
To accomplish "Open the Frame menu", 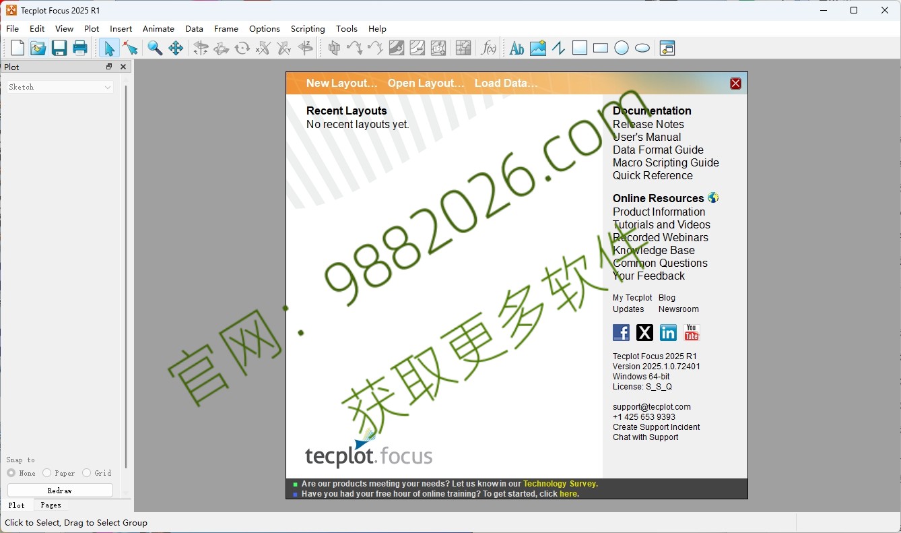I will point(226,28).
